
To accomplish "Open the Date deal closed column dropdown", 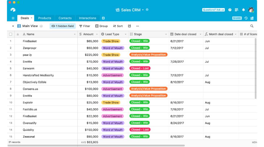I will [x=201, y=34].
